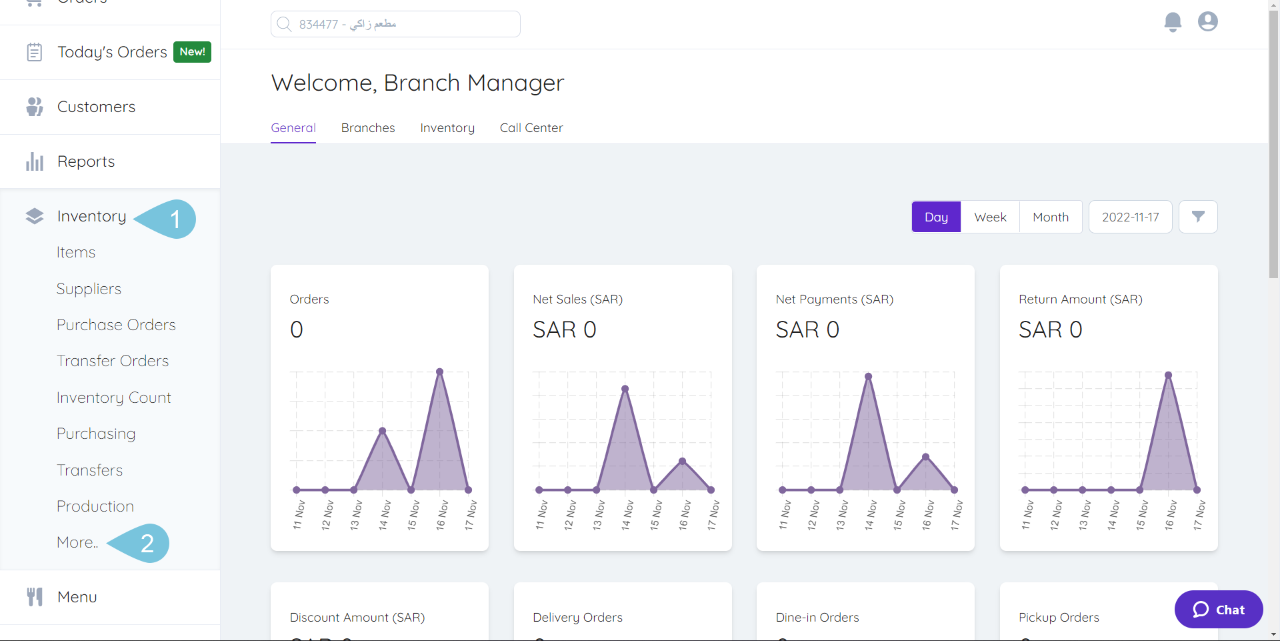Image resolution: width=1280 pixels, height=641 pixels.
Task: Open the Call Center tab
Action: click(531, 127)
